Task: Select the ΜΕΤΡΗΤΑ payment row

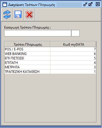Action: 50,67
